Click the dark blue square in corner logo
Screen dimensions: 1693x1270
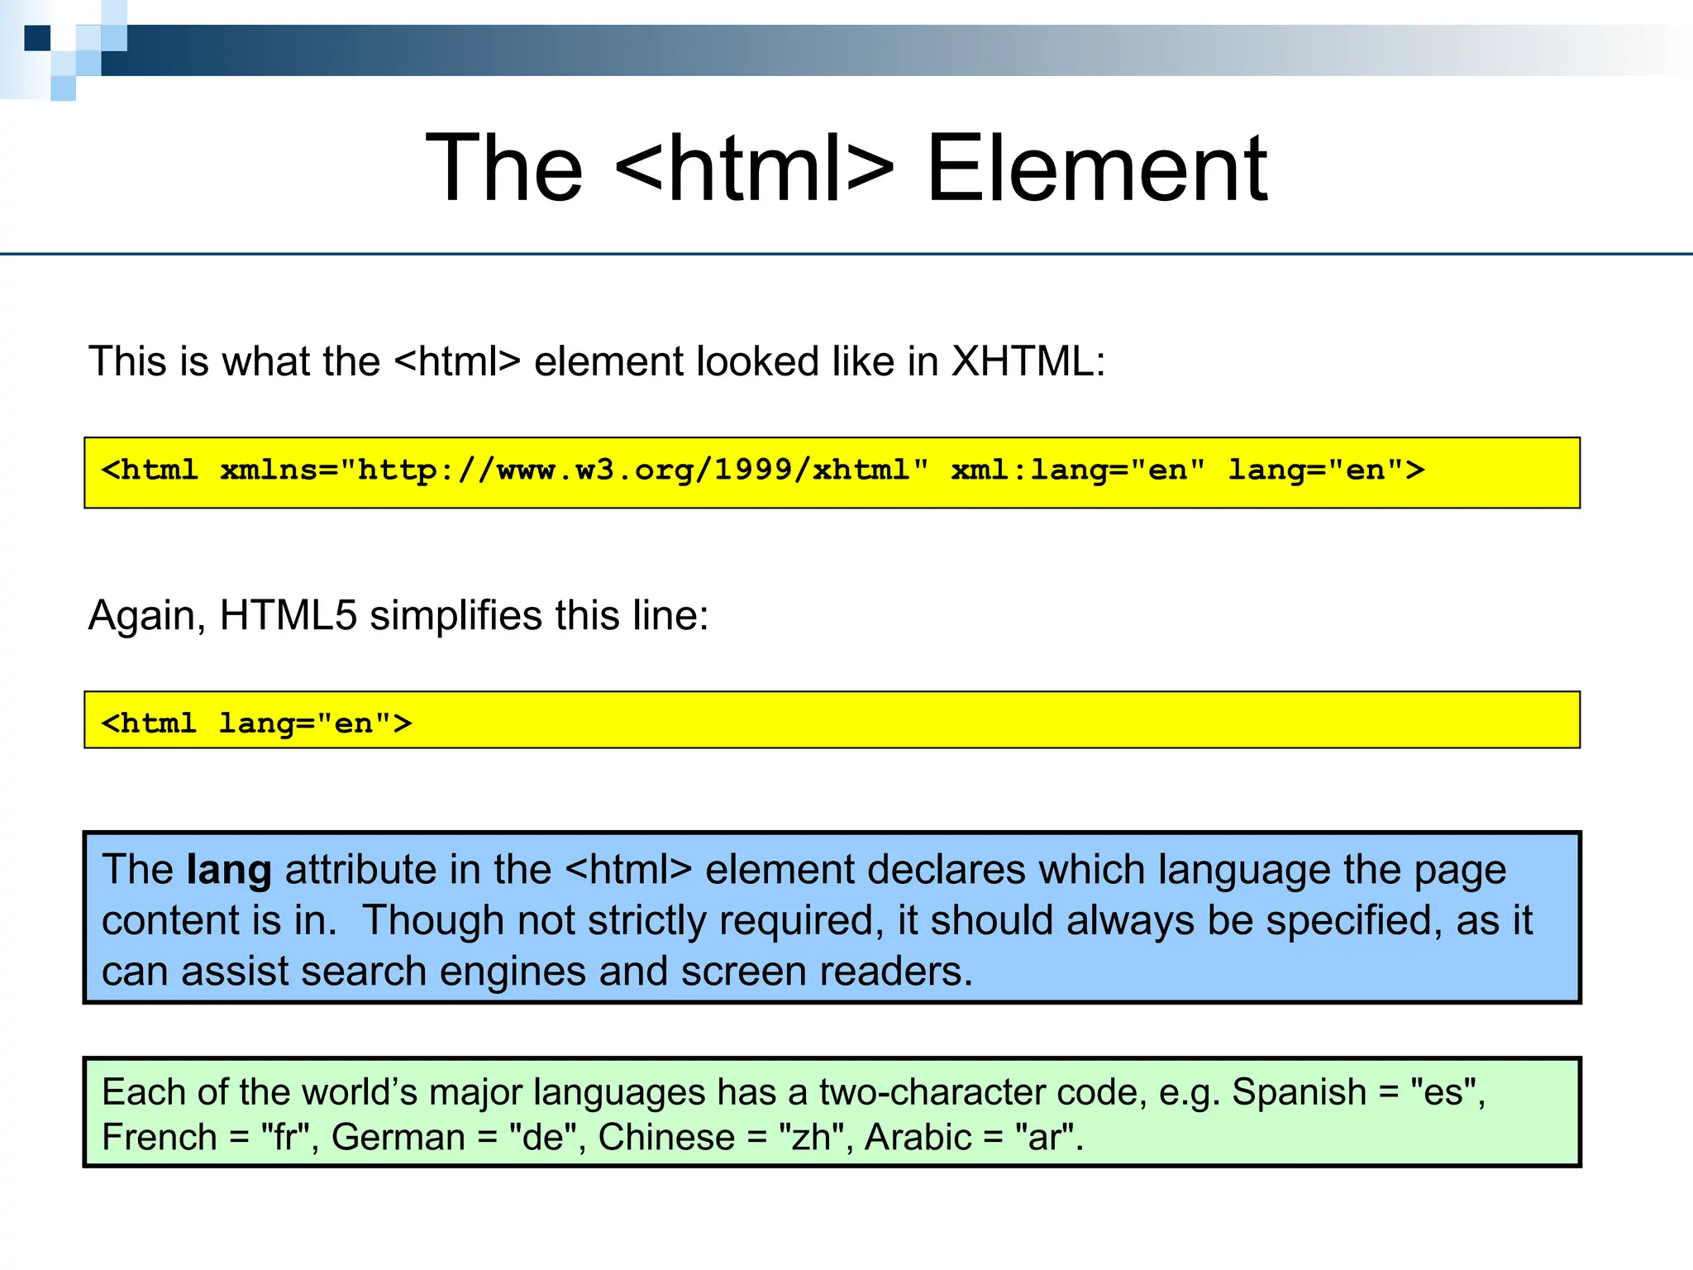pyautogui.click(x=37, y=38)
